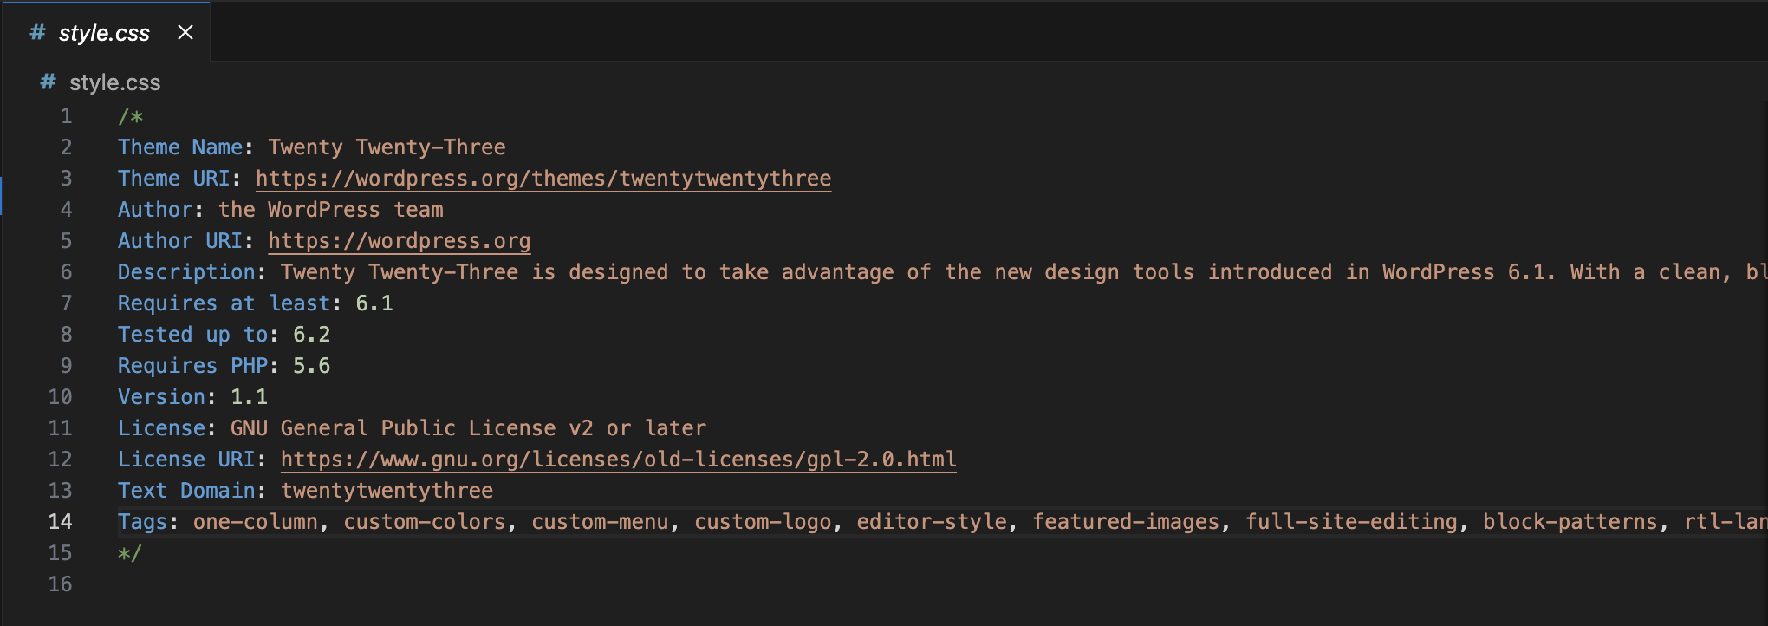Select the style.css editor tab
Screen dimensions: 1768x626
click(106, 33)
